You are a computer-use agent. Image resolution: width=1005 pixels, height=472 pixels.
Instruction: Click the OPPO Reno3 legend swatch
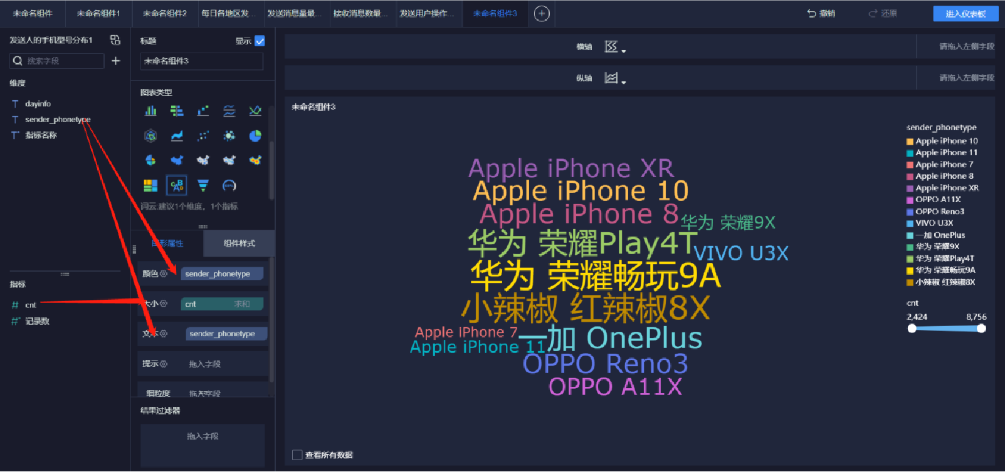click(910, 212)
